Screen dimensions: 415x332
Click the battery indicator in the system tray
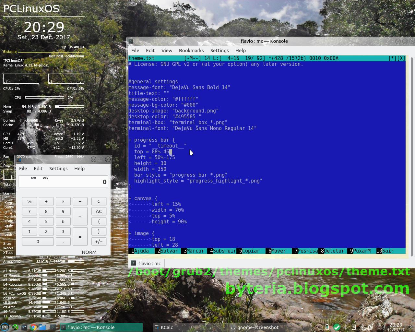[x=327, y=327]
